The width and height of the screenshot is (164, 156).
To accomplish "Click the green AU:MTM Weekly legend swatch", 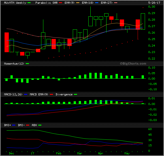I will pos(29,3).
